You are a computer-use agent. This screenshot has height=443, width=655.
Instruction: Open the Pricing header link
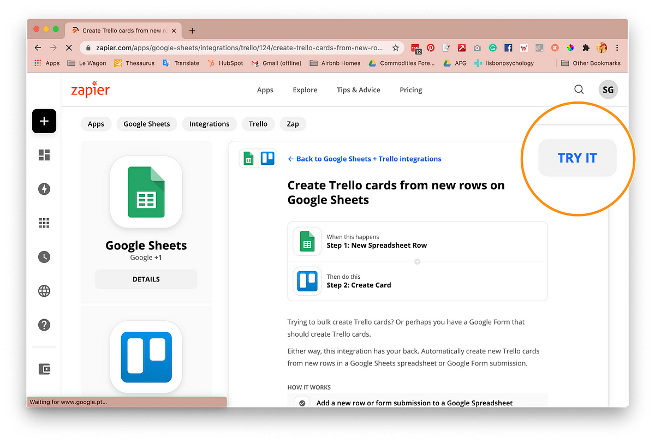click(411, 90)
